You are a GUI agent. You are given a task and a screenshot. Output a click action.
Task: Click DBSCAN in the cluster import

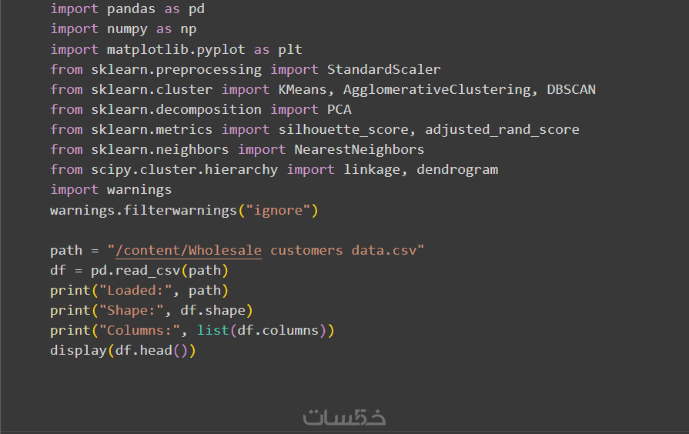[571, 89]
